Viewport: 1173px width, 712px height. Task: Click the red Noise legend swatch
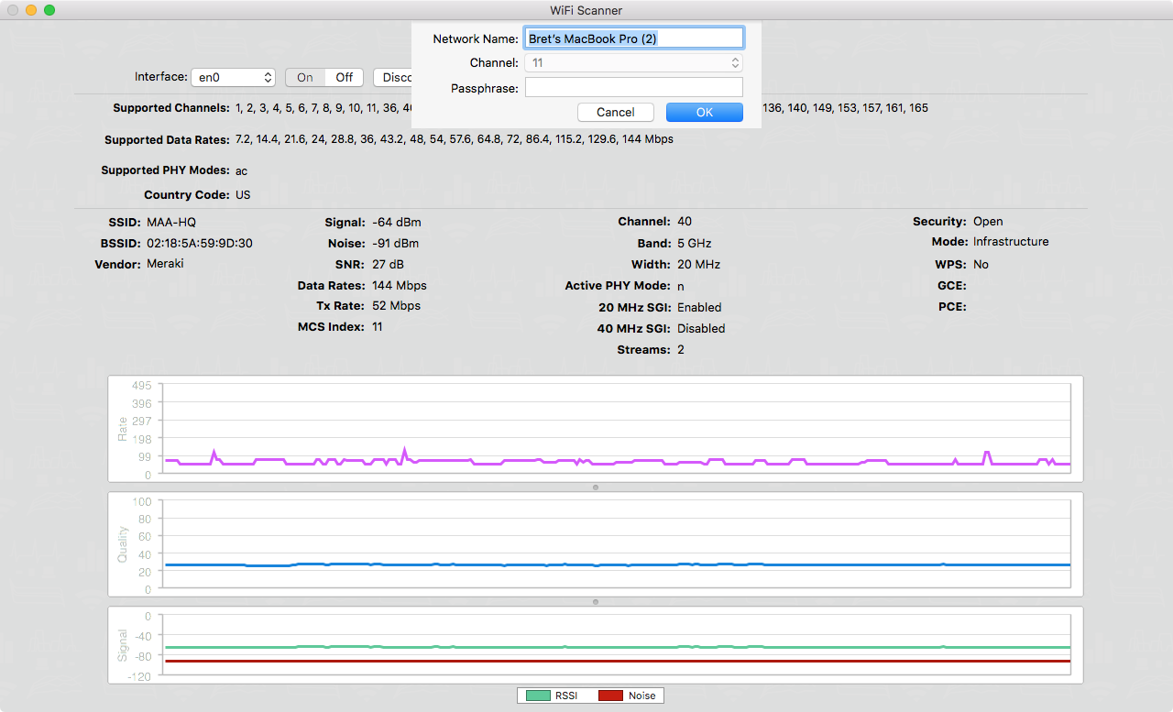pyautogui.click(x=610, y=696)
